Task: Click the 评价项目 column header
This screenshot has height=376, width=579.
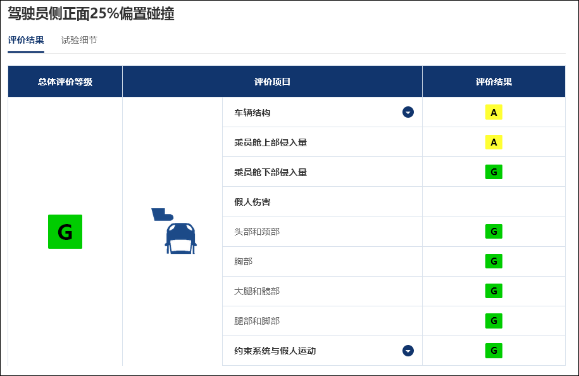Action: tap(273, 82)
